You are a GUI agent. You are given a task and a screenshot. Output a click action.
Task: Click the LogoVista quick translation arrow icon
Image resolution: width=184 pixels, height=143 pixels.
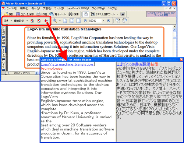[46, 21]
